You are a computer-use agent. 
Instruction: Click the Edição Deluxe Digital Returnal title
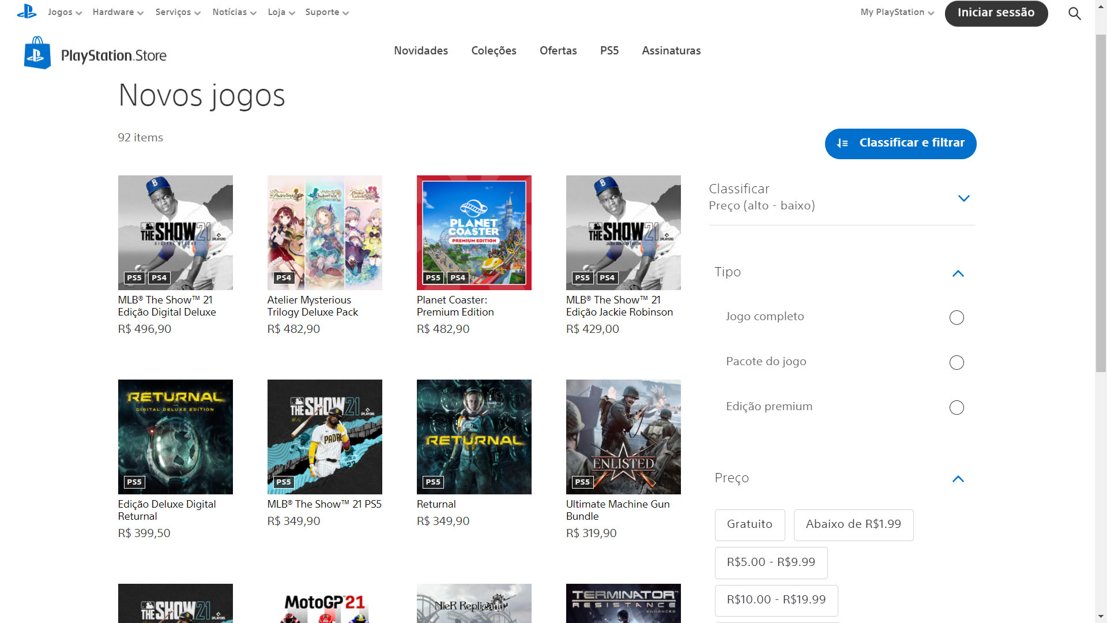tap(167, 511)
